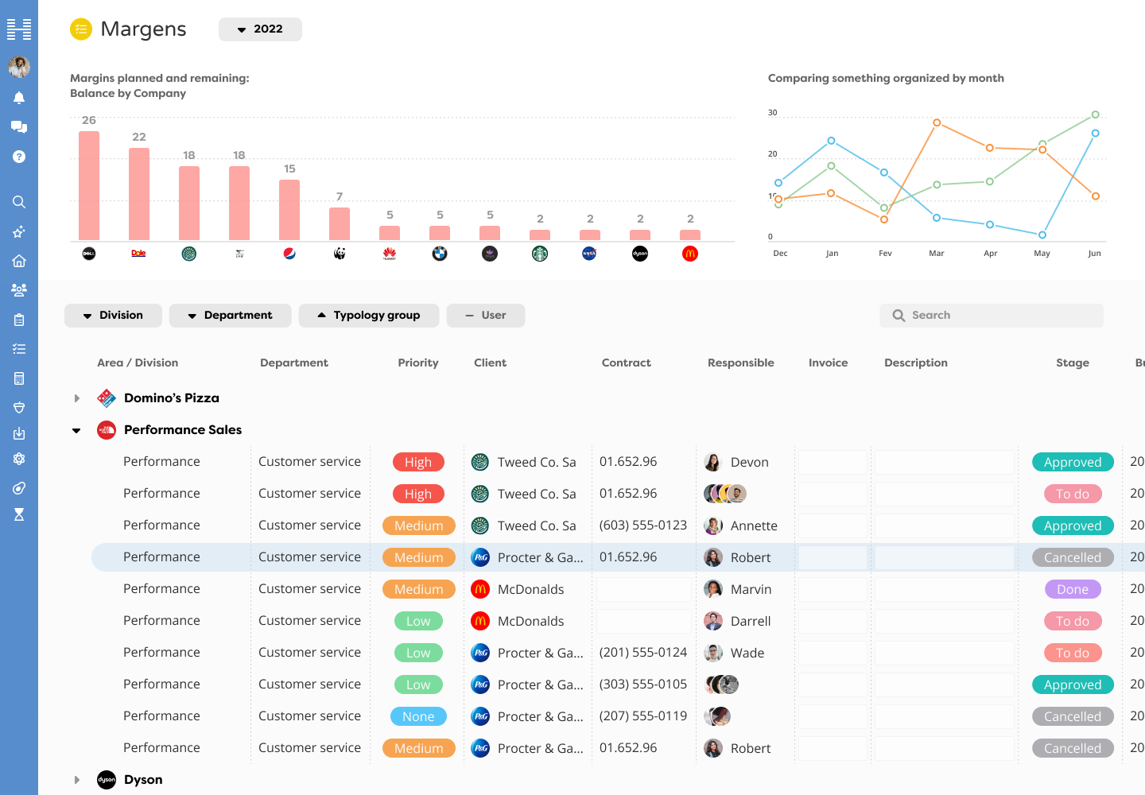This screenshot has width=1145, height=795.
Task: Collapse the Performance Sales group
Action: tap(76, 430)
